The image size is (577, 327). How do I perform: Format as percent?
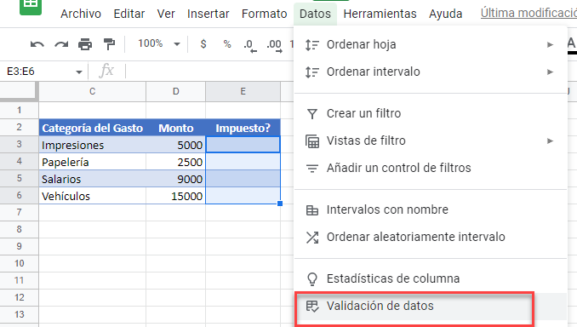pyautogui.click(x=227, y=44)
